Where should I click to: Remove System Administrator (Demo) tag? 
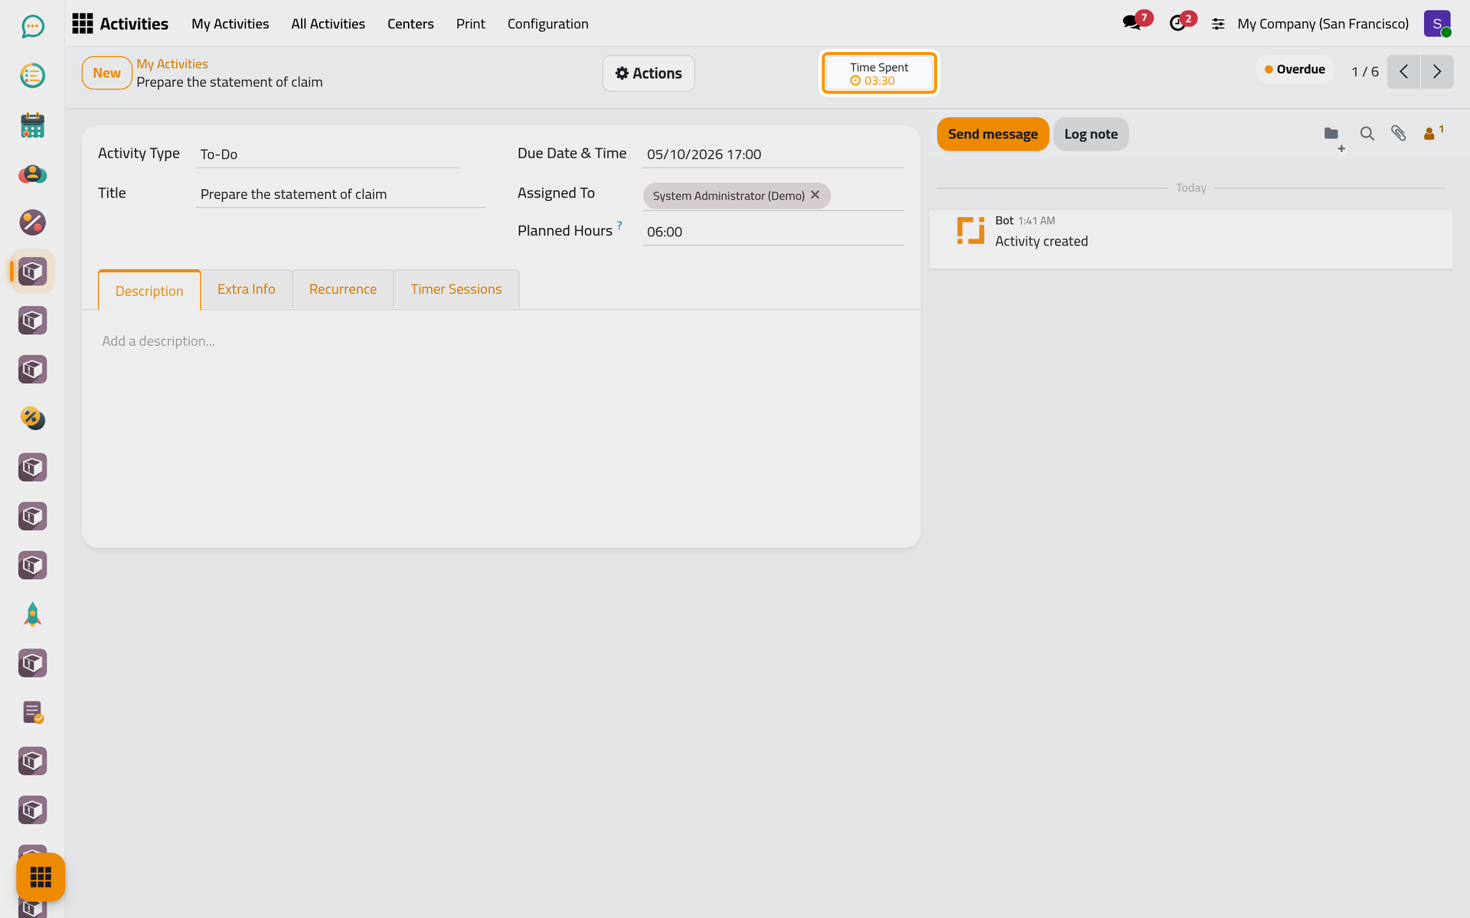[815, 195]
